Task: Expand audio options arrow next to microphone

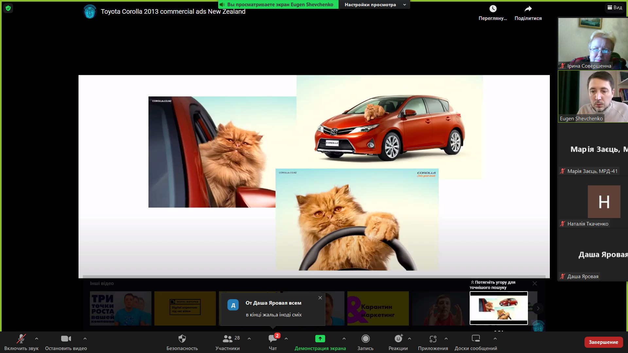Action: pos(37,339)
